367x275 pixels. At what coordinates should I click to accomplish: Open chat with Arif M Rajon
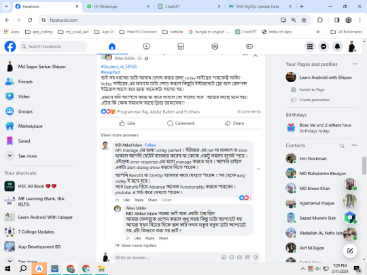pyautogui.click(x=305, y=248)
